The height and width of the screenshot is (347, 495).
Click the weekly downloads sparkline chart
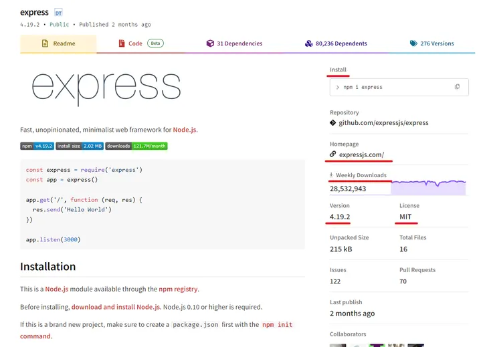click(x=428, y=188)
